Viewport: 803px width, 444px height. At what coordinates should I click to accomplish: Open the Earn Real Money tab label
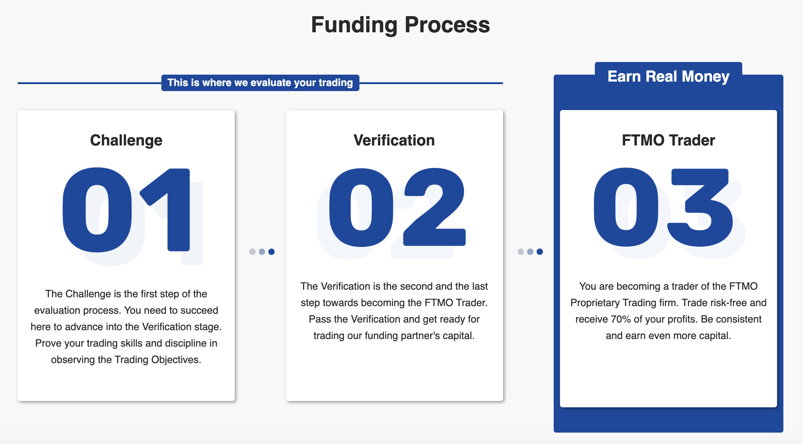tap(669, 76)
